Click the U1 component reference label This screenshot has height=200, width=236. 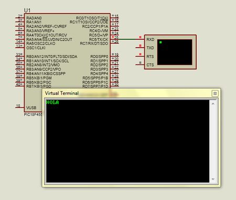(x=27, y=10)
